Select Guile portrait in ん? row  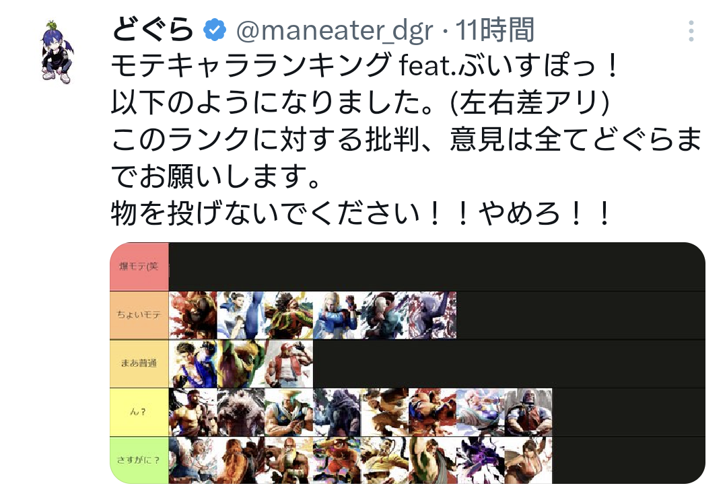coord(289,413)
